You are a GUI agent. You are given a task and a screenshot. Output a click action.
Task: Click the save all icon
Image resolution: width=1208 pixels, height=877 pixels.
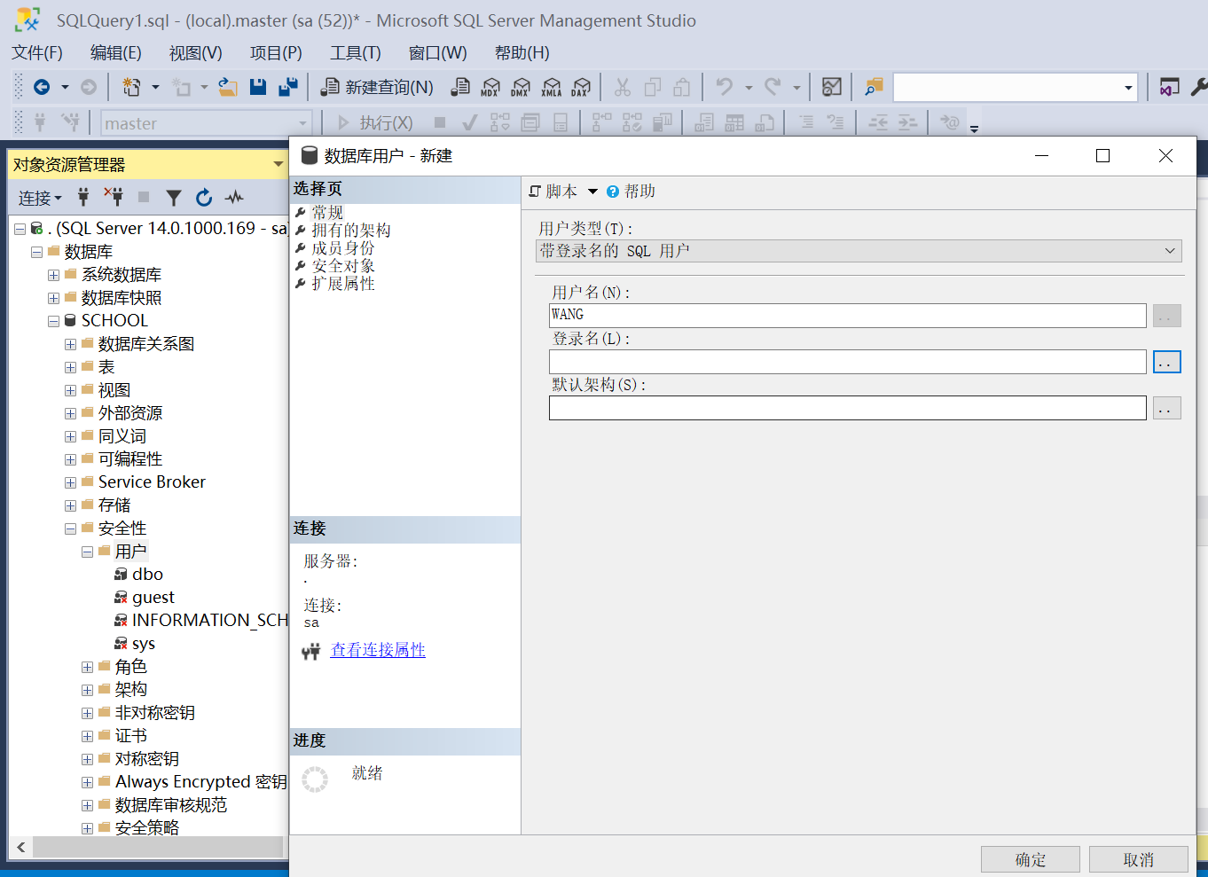(288, 87)
